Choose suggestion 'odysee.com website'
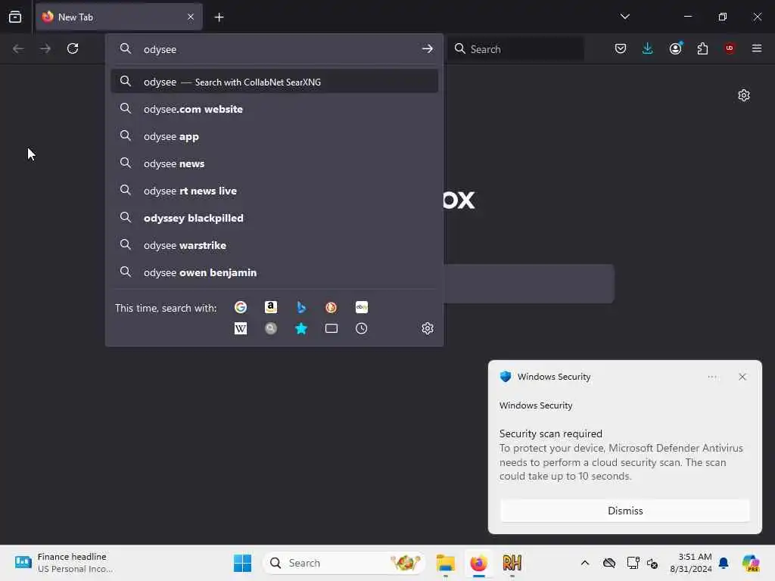Viewport: 775px width, 581px height. 274,109
